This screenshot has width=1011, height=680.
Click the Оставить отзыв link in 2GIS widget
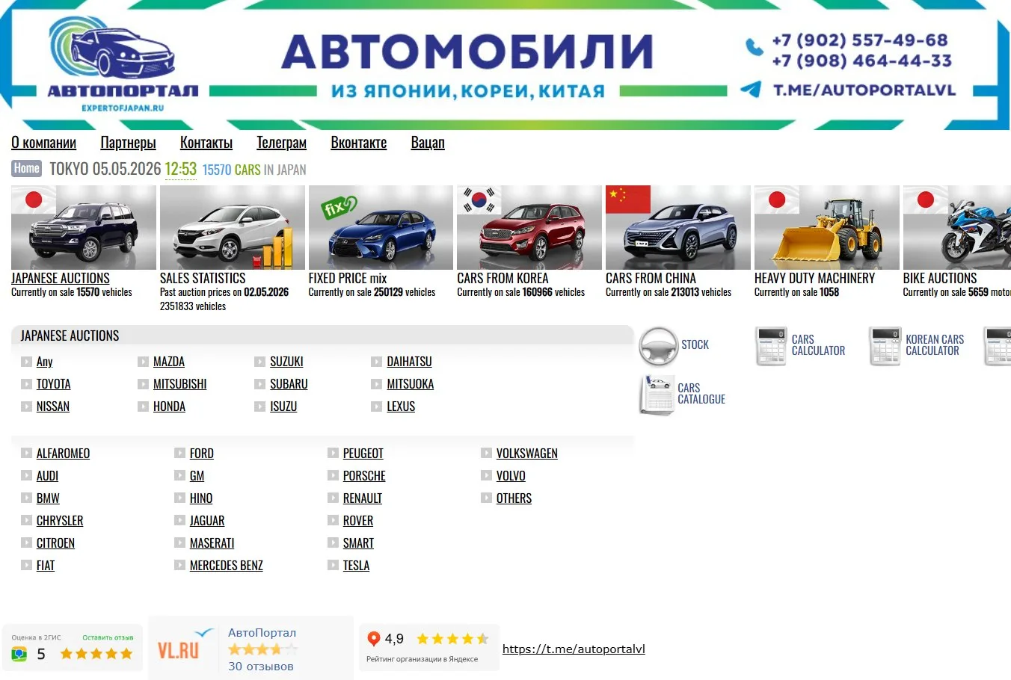coord(108,637)
